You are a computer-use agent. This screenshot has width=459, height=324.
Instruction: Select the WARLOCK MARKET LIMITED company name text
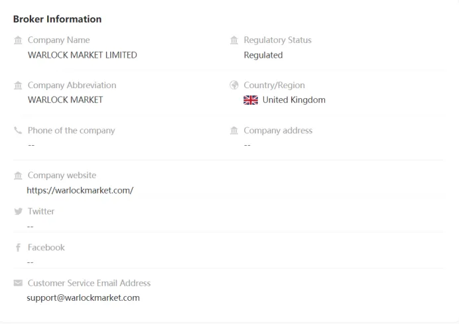point(82,55)
